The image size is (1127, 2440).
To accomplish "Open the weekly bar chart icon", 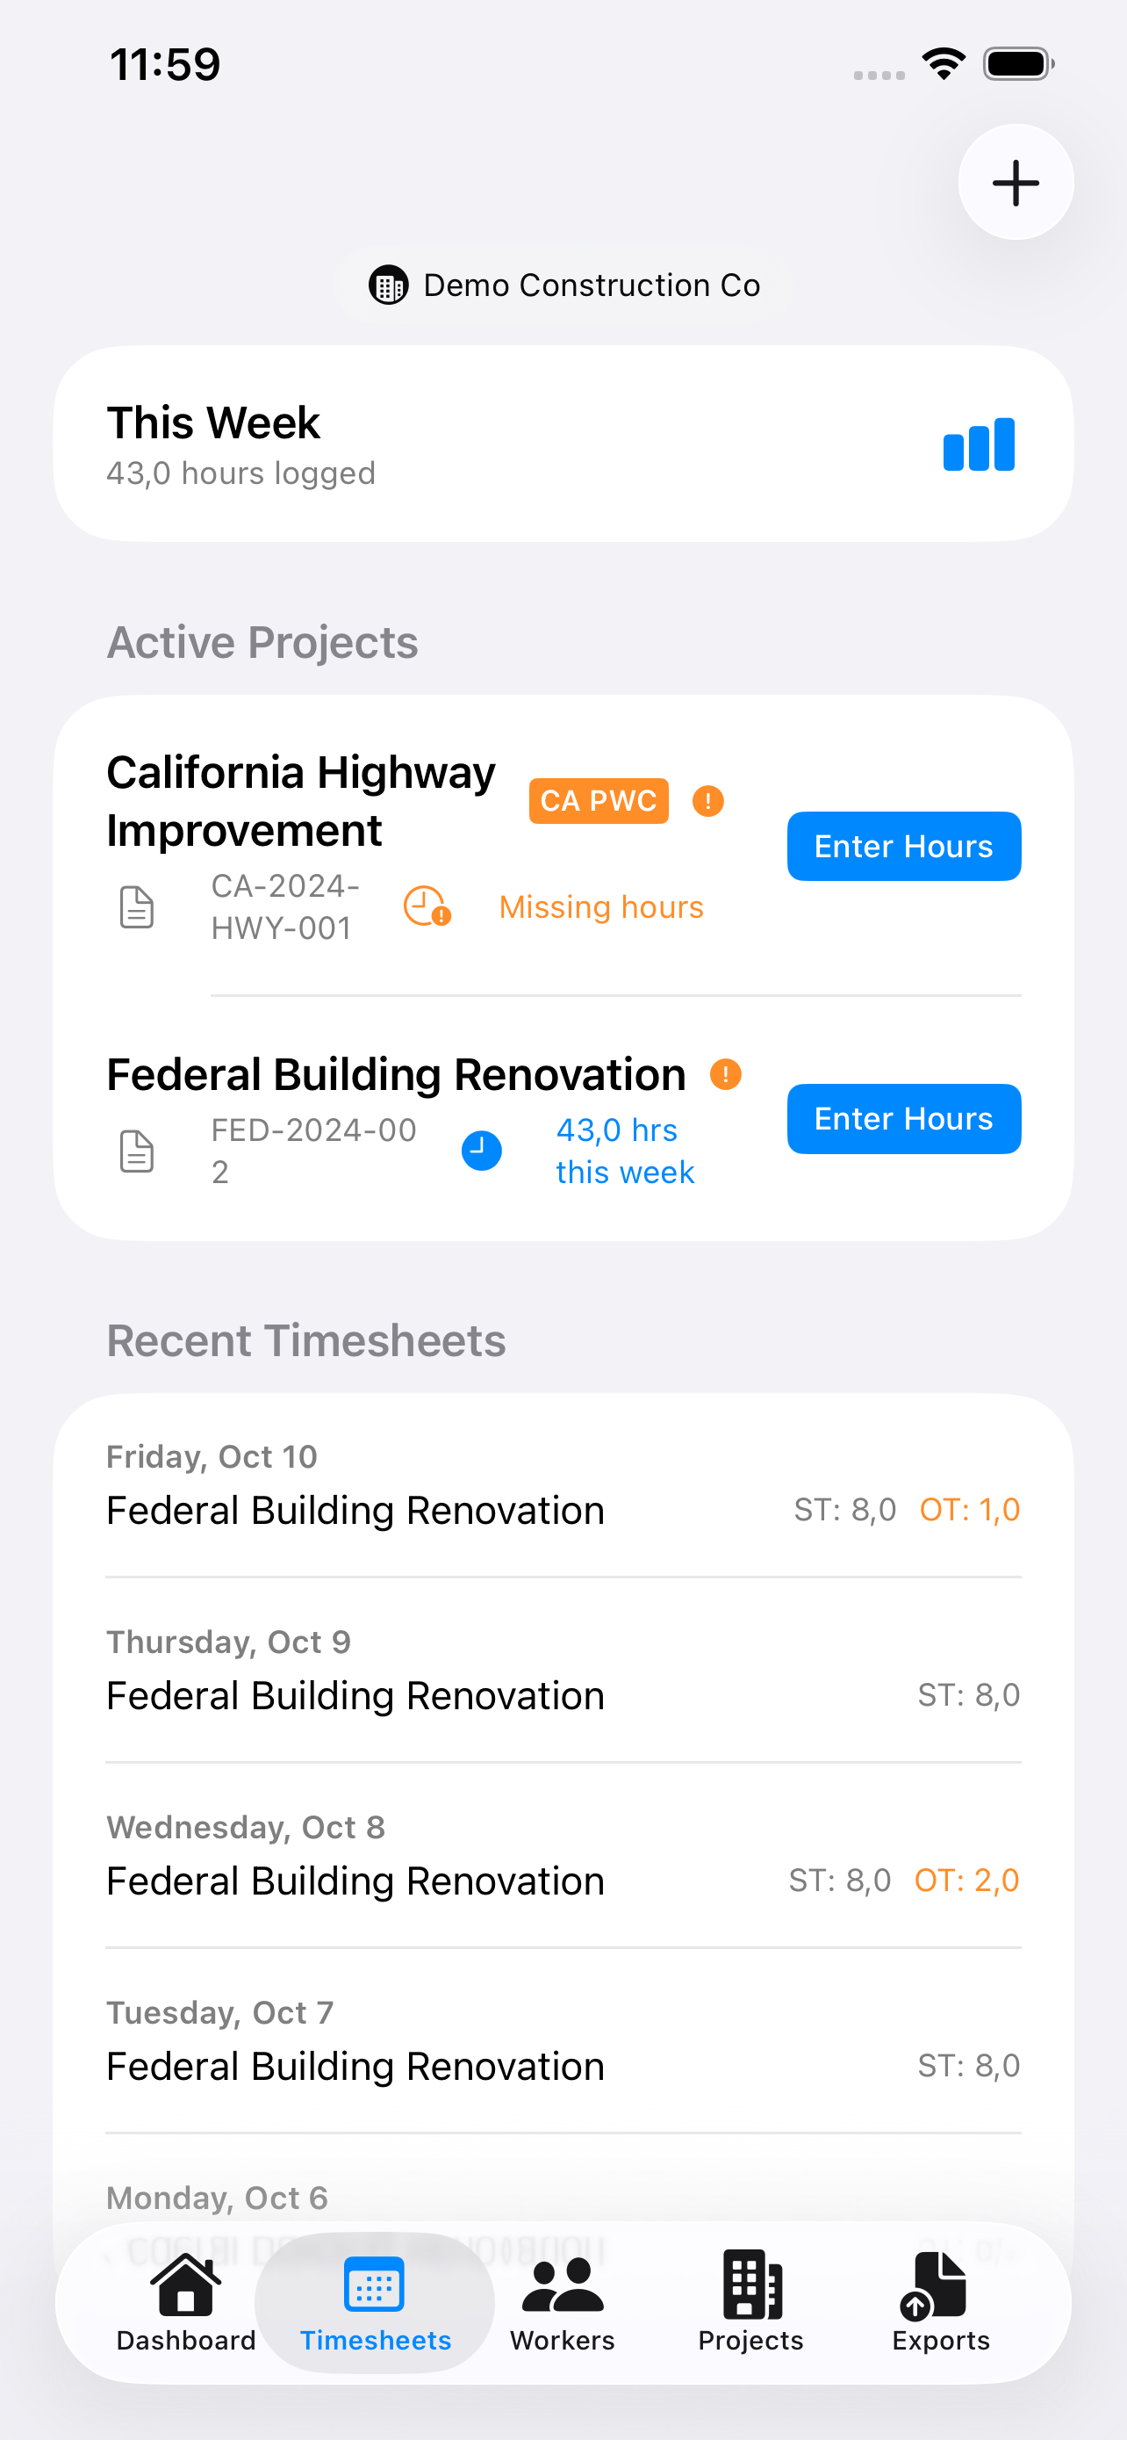I will coord(979,444).
